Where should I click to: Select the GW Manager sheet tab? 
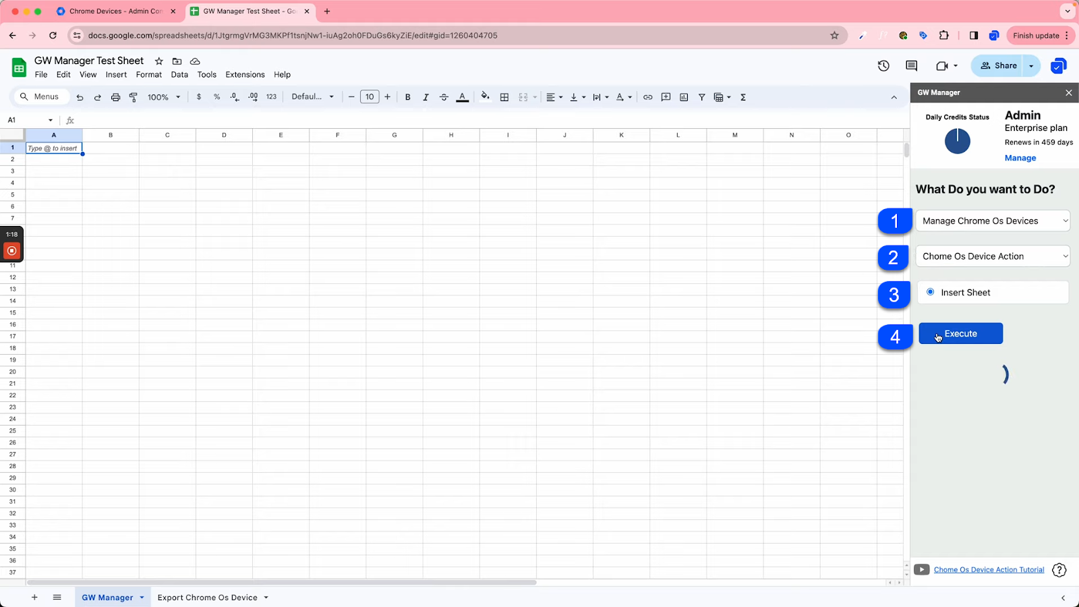tap(113, 598)
